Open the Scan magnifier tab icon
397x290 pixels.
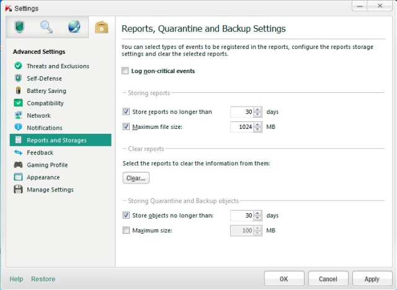[47, 27]
